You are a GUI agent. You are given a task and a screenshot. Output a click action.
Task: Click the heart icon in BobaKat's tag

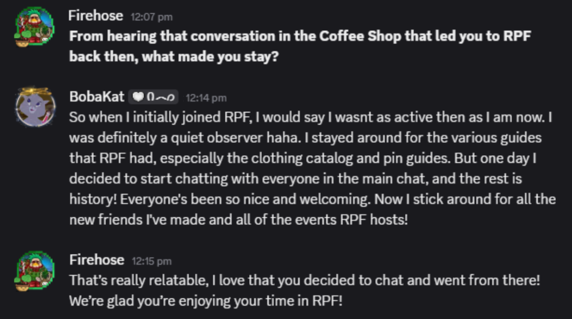[x=138, y=98]
